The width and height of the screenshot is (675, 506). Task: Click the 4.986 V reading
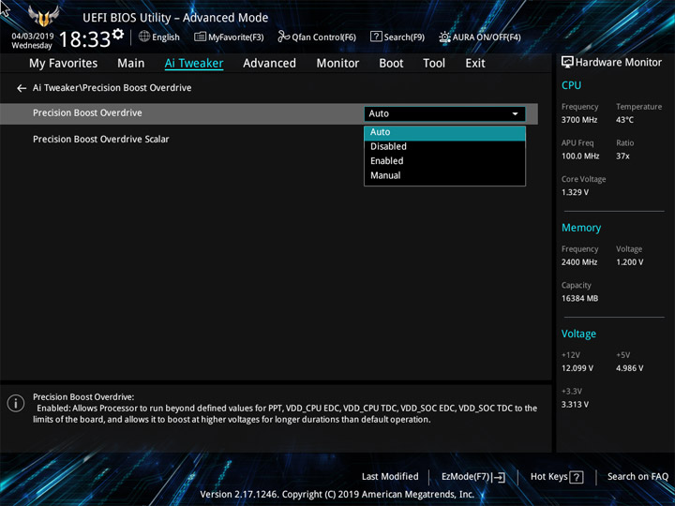[629, 368]
